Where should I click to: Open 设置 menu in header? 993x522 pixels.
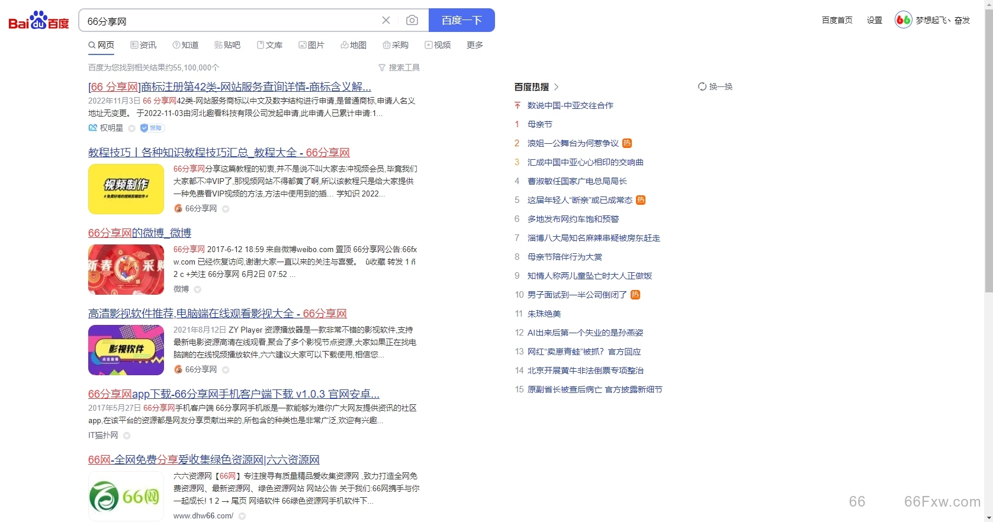[x=875, y=20]
